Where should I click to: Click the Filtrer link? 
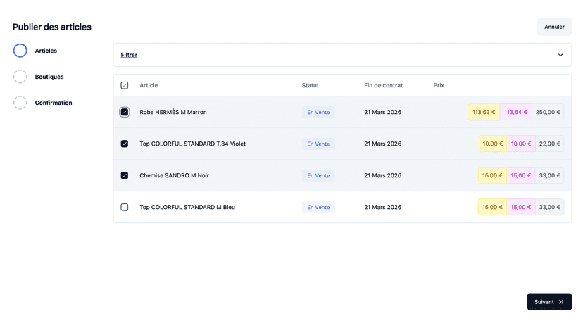coord(129,55)
